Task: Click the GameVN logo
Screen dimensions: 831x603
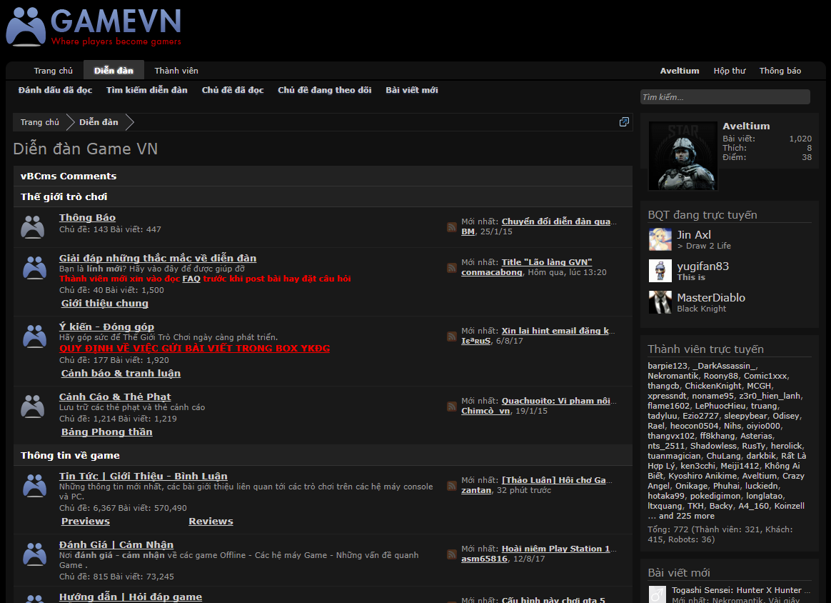Action: click(94, 26)
